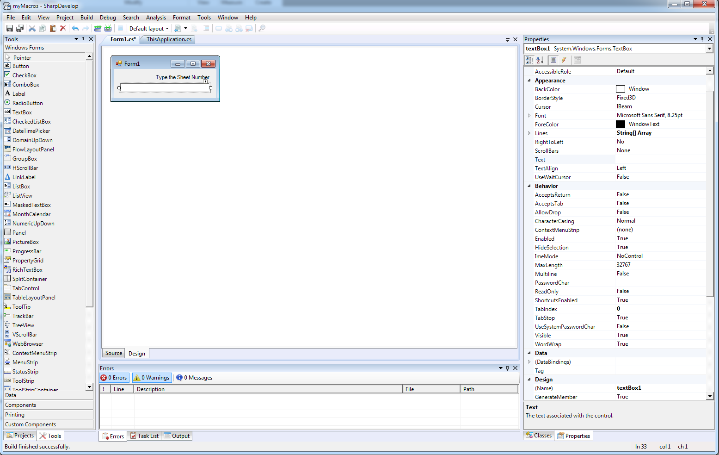Open the Format menu
This screenshot has width=719, height=455.
[181, 17]
